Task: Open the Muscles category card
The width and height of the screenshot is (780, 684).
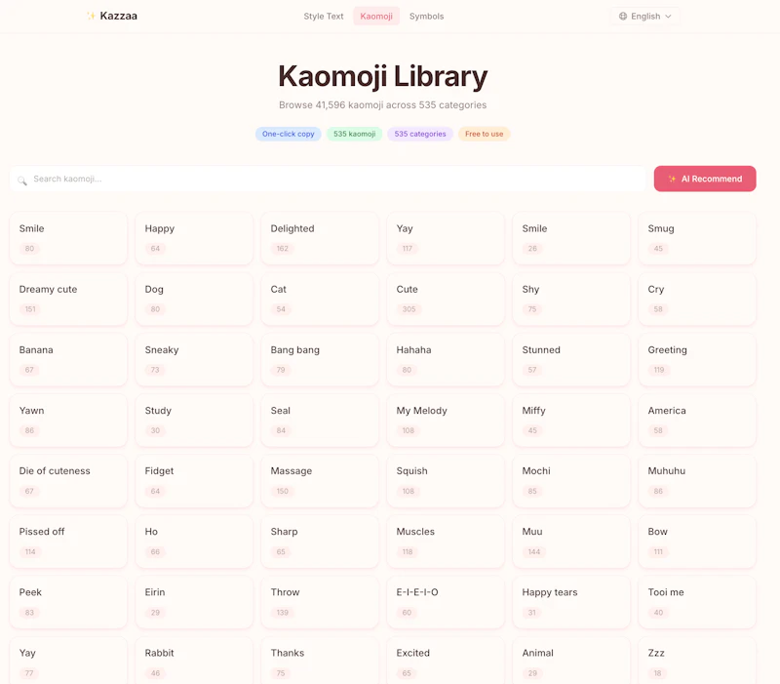Action: point(446,542)
